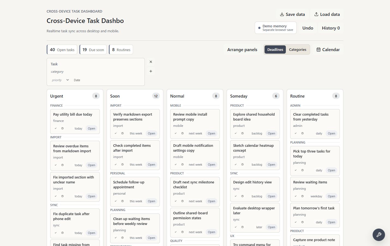Screen dimensions: 390x246
Task: Click clock icon on Evaluate desktop wrapper card
Action: [242, 227]
